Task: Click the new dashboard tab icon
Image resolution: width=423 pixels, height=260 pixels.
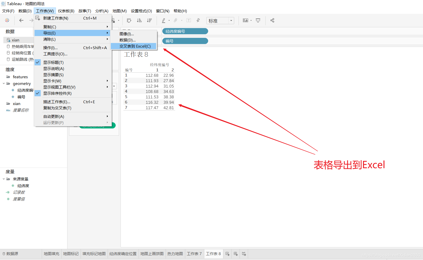Action: [x=236, y=254]
